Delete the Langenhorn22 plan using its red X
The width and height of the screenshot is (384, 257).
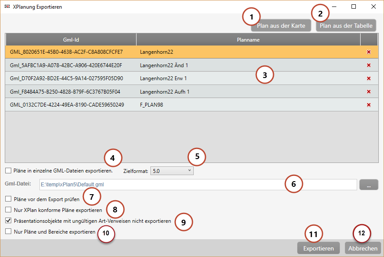tap(368, 51)
